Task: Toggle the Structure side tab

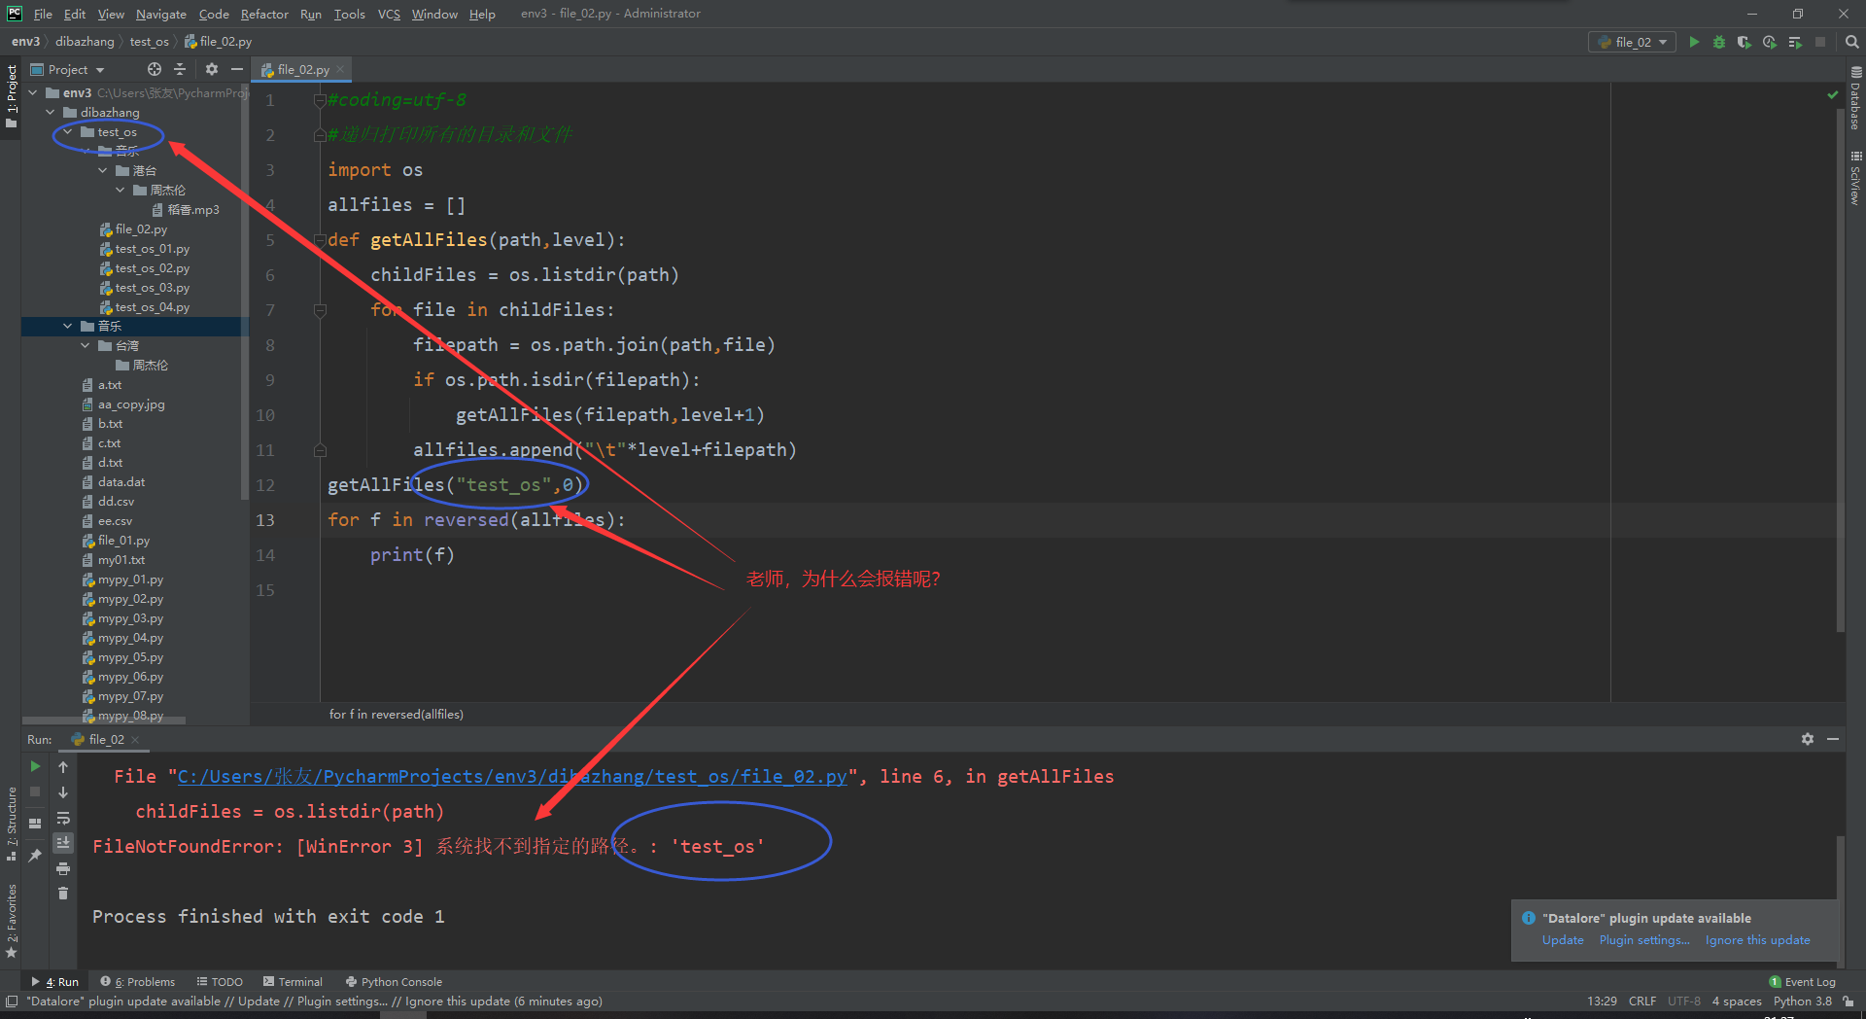Action: 11,824
